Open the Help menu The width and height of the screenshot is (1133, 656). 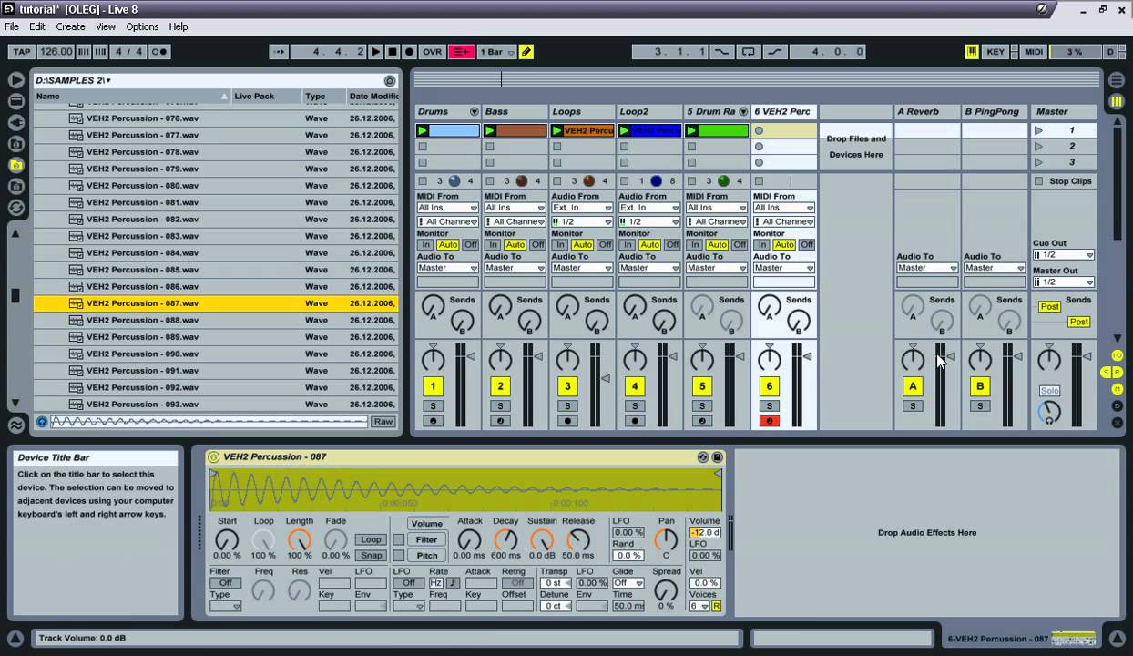179,27
